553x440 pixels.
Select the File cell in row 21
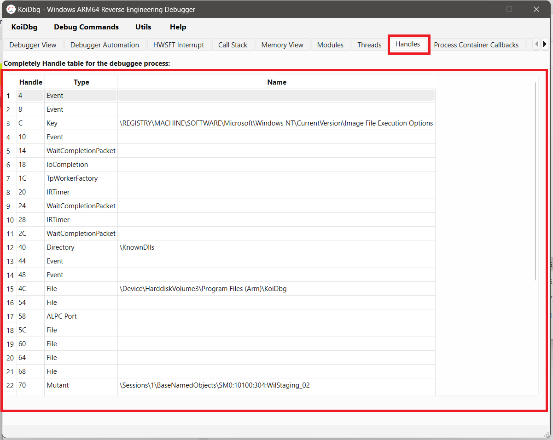(x=81, y=371)
